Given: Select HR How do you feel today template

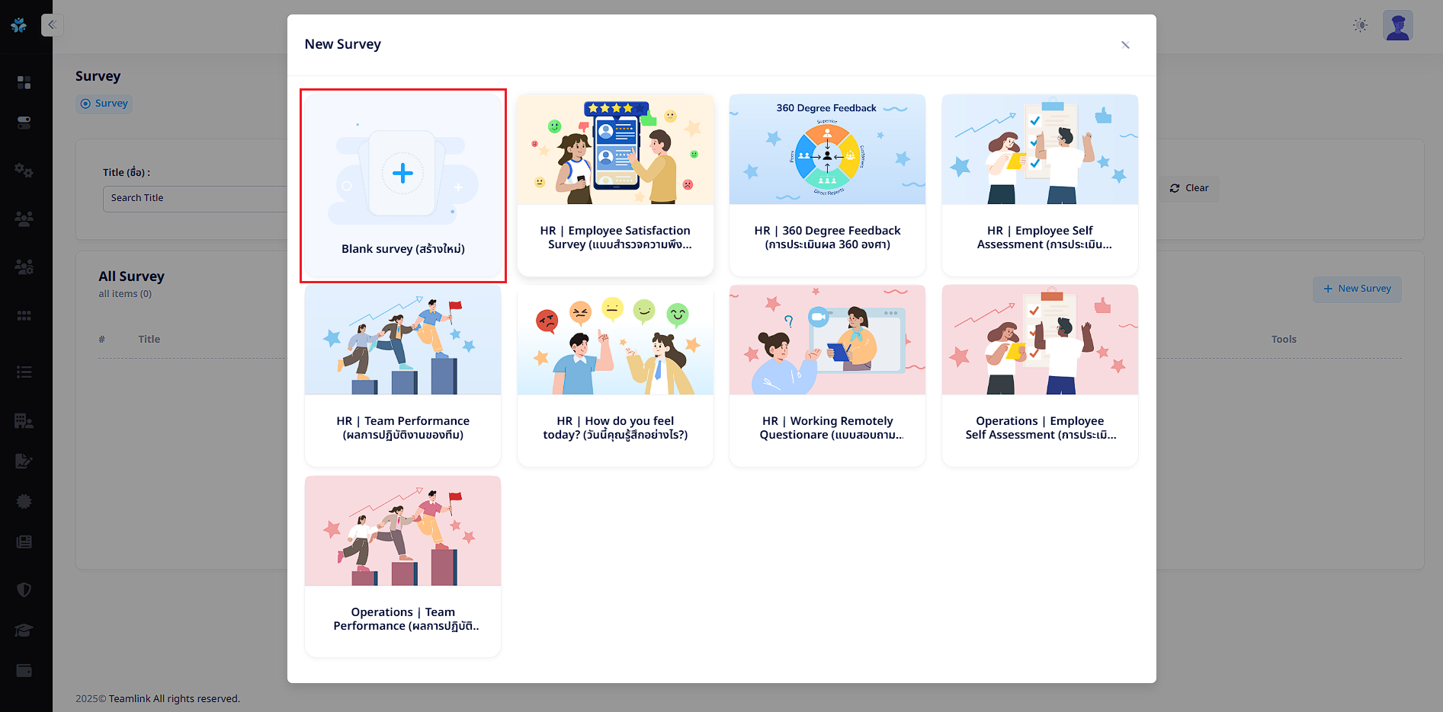Looking at the screenshot, I should tap(615, 376).
